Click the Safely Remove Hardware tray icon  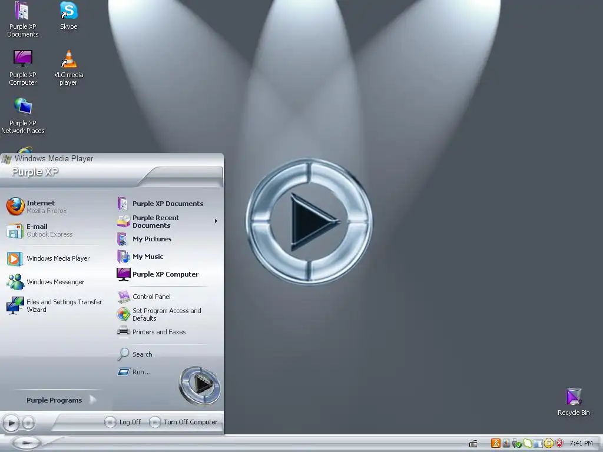pyautogui.click(x=516, y=444)
